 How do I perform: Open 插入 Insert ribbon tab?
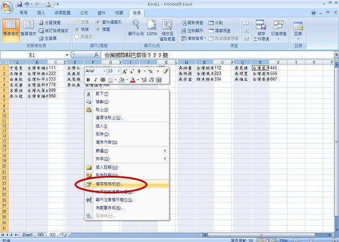click(x=41, y=13)
